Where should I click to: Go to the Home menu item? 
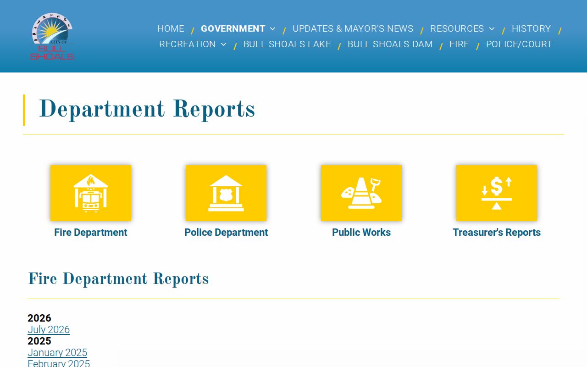coord(171,28)
